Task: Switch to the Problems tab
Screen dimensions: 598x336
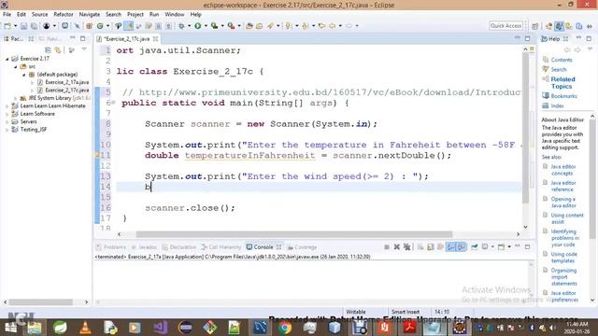Action: 111,247
